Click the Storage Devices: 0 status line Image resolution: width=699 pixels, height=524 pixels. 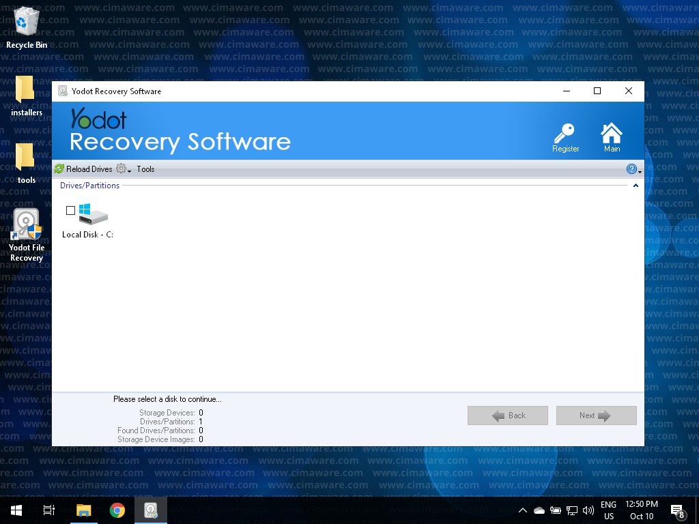(171, 413)
